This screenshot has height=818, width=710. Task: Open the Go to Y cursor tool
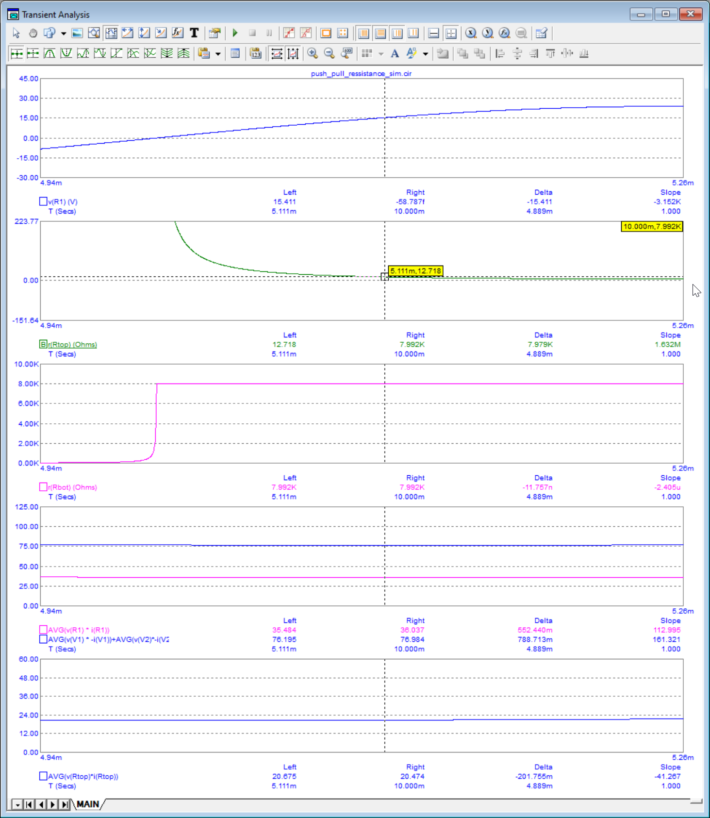(x=488, y=33)
